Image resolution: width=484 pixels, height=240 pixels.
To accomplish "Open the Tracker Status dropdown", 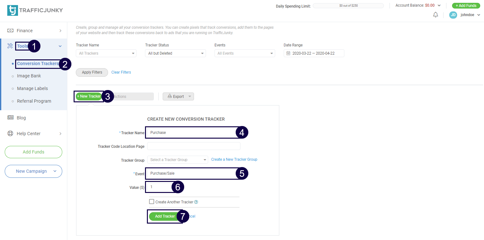I will [175, 53].
